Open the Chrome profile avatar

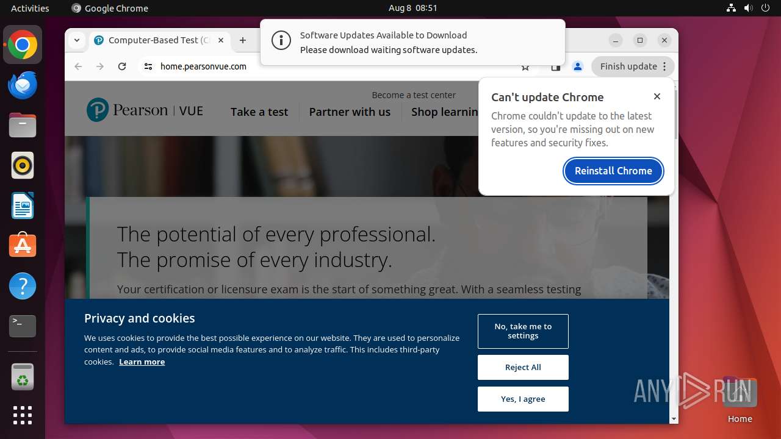(x=578, y=66)
